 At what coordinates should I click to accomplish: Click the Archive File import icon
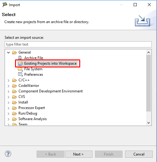(x=20, y=58)
